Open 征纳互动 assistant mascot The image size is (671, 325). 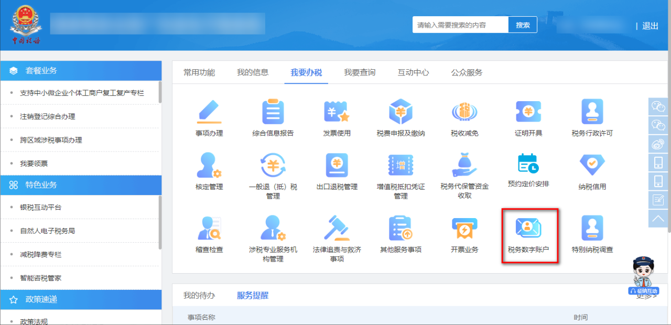click(644, 276)
